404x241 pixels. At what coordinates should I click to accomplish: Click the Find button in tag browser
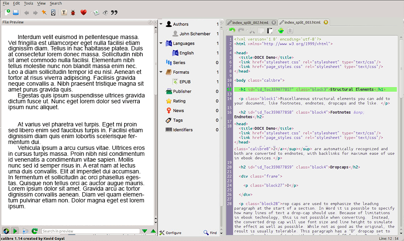[x=210, y=233]
